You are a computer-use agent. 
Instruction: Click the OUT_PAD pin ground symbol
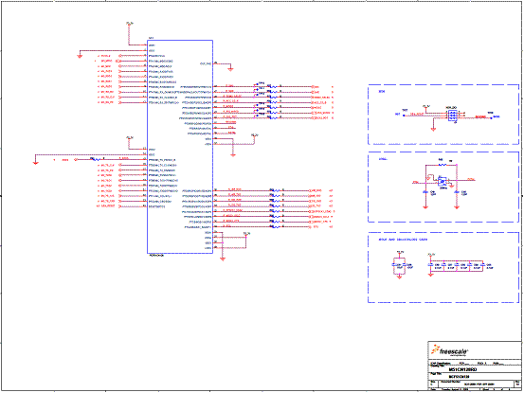tap(230, 69)
